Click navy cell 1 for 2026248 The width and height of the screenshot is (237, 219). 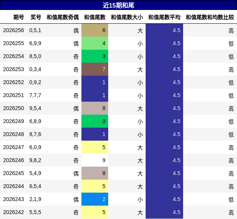95,134
